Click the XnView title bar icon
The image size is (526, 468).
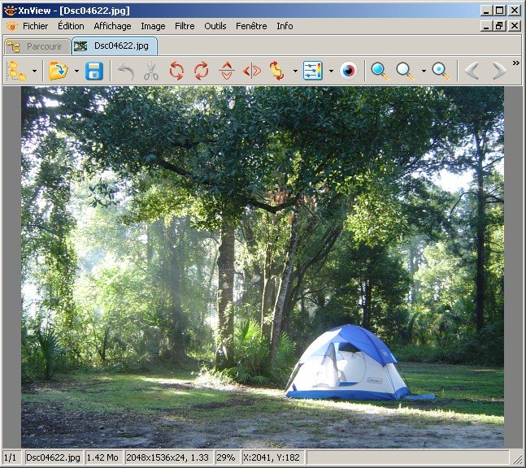pyautogui.click(x=10, y=11)
